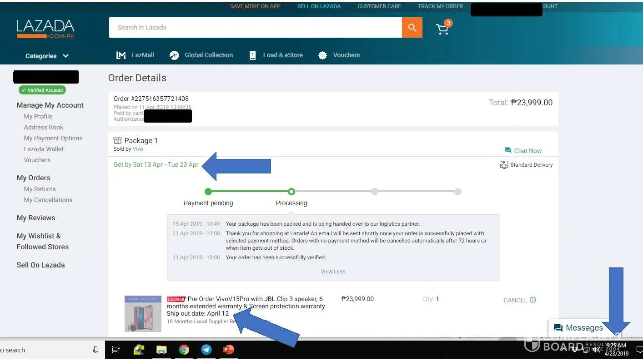Open the TRACK MY ORDER link

coord(440,6)
